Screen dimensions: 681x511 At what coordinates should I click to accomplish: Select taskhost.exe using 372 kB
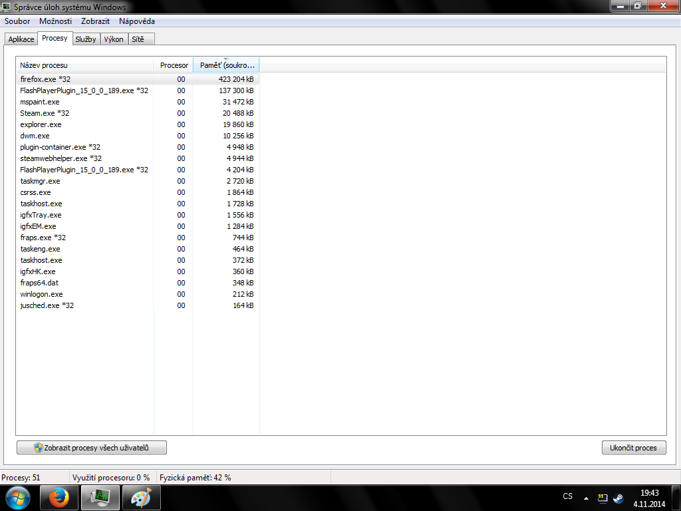click(x=138, y=260)
